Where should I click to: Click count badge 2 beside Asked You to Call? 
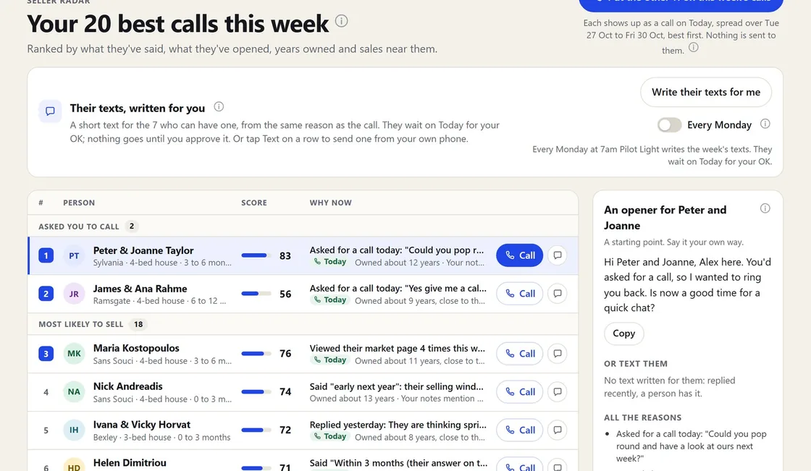[x=132, y=226]
